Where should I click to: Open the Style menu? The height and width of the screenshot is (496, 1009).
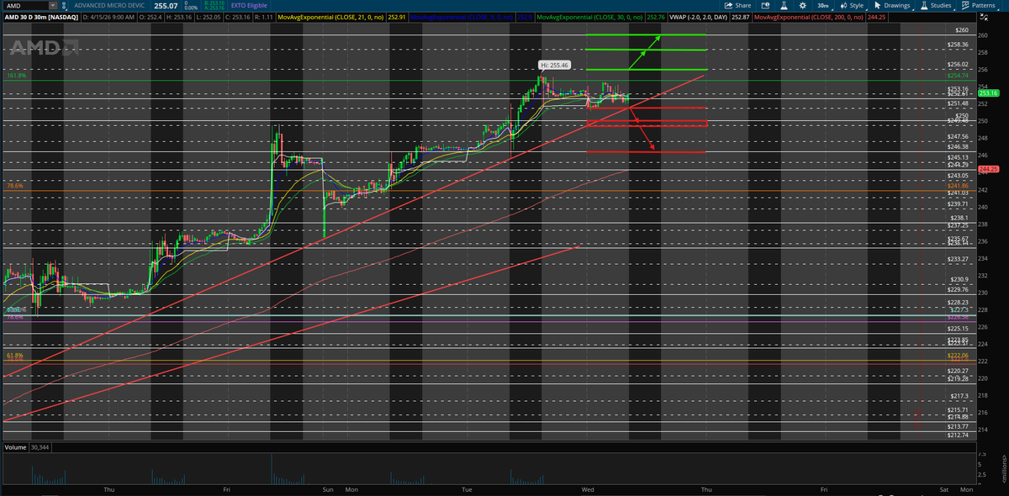click(x=851, y=5)
